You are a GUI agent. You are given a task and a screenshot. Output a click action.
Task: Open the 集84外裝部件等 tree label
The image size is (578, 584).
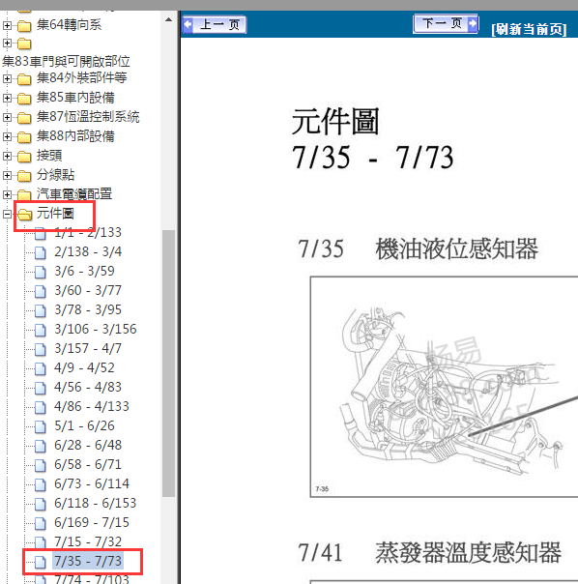pos(81,78)
